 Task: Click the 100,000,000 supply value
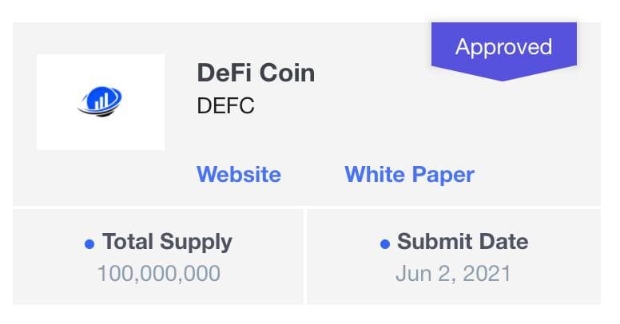(x=159, y=274)
